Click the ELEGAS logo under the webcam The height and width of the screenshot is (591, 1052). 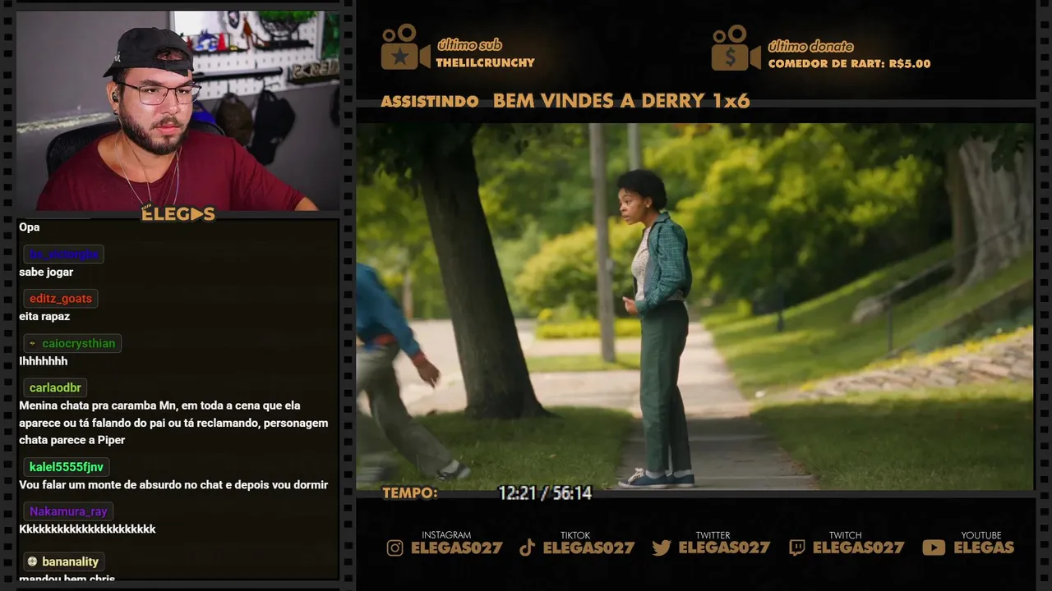pyautogui.click(x=178, y=214)
